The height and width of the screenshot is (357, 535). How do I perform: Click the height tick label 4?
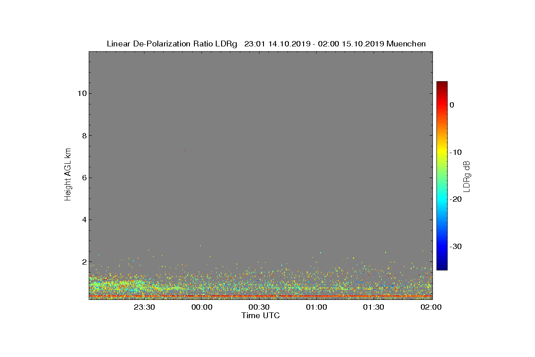tap(83, 220)
